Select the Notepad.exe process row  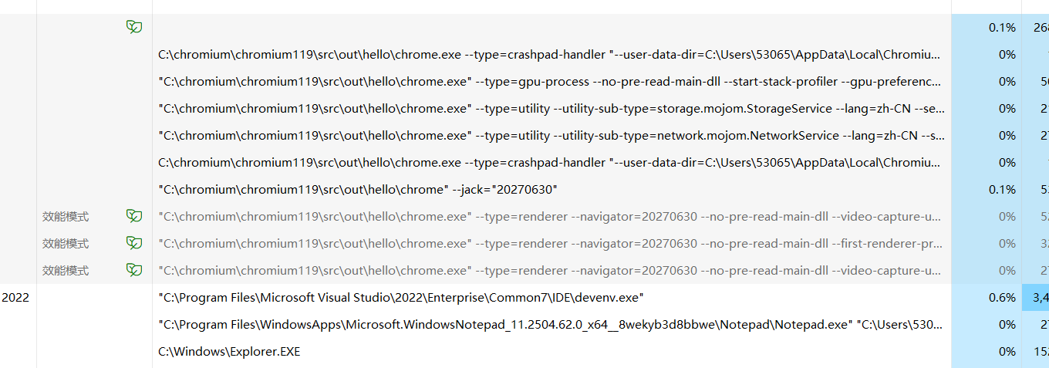coord(549,324)
